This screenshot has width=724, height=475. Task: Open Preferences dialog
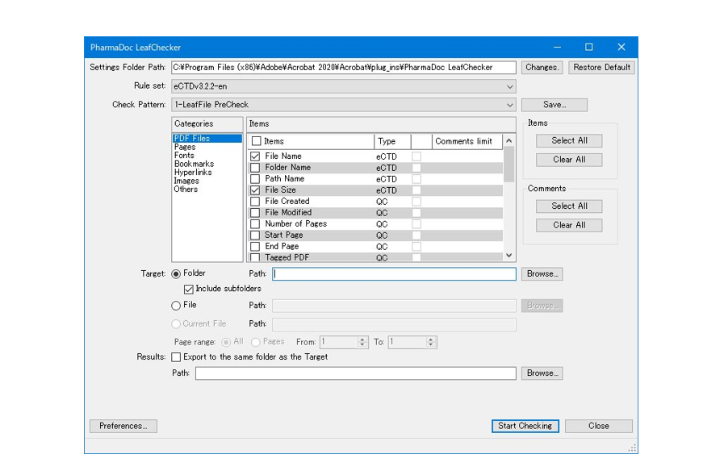click(x=123, y=426)
